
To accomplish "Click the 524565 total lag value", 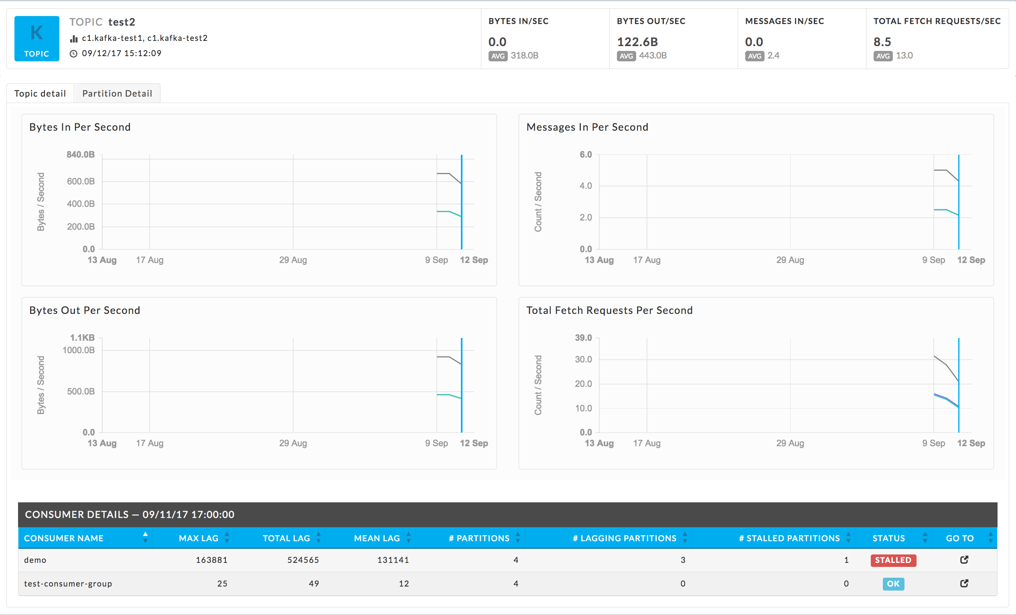I will (x=303, y=560).
